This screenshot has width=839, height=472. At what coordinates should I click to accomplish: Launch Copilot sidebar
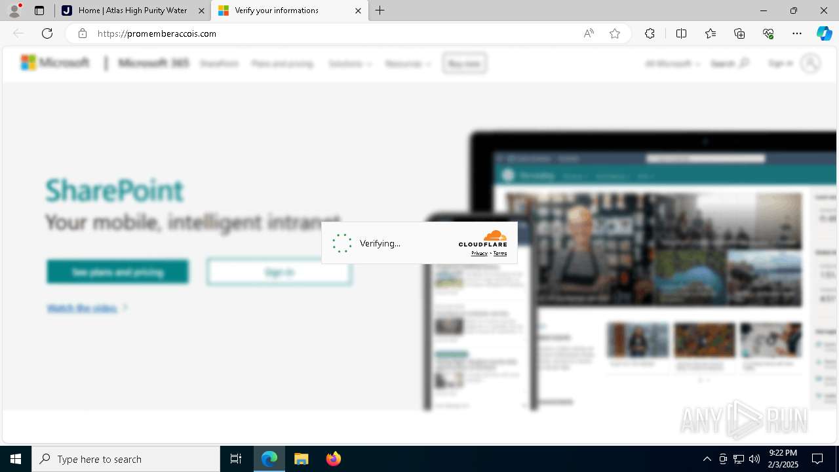pos(824,33)
